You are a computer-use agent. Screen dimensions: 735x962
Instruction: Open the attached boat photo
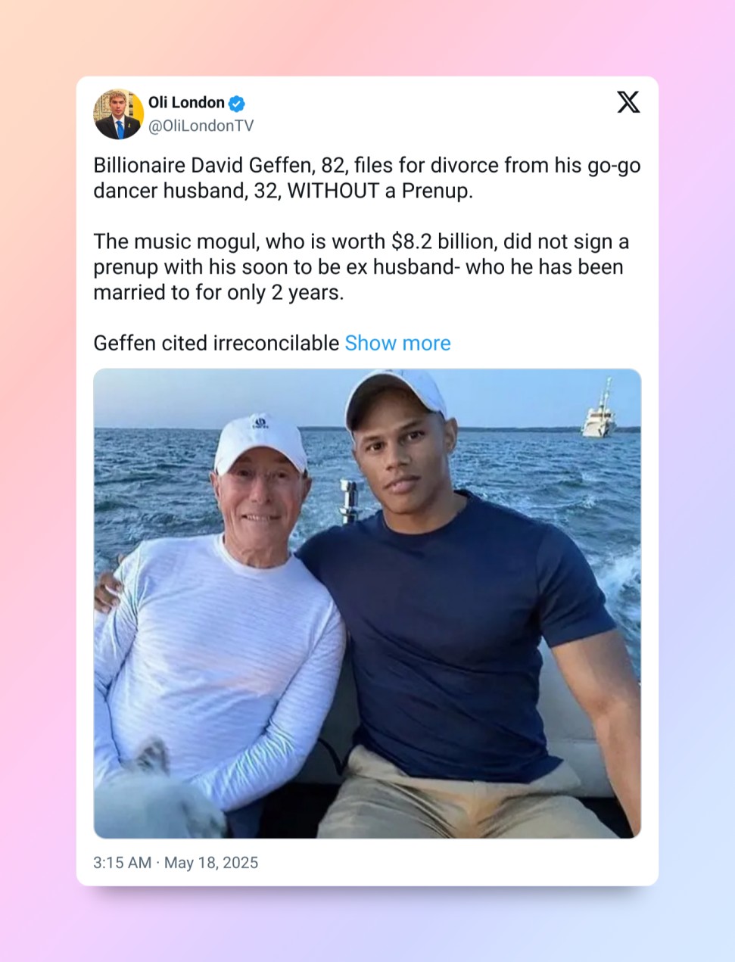[367, 602]
